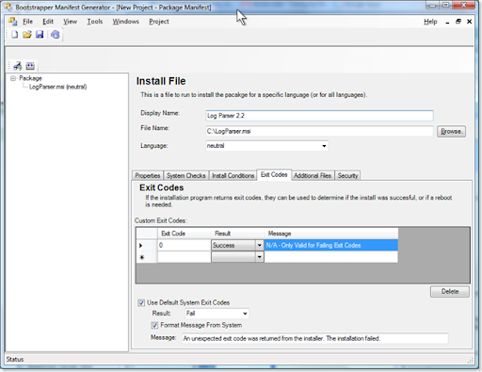Click the Exit Code cell containing 0
Viewport: 482px width, 372px height.
click(x=184, y=245)
